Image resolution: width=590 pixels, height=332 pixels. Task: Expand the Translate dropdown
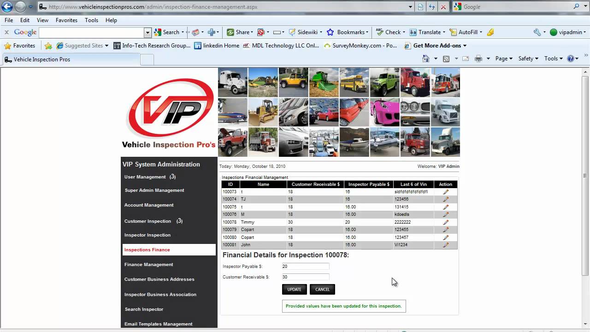(x=444, y=32)
